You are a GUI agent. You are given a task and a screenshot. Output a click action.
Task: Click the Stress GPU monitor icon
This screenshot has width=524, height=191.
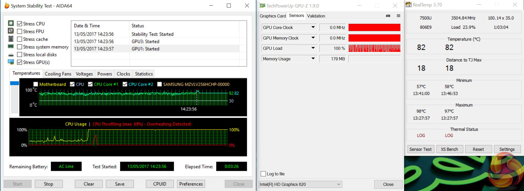[x=11, y=62]
